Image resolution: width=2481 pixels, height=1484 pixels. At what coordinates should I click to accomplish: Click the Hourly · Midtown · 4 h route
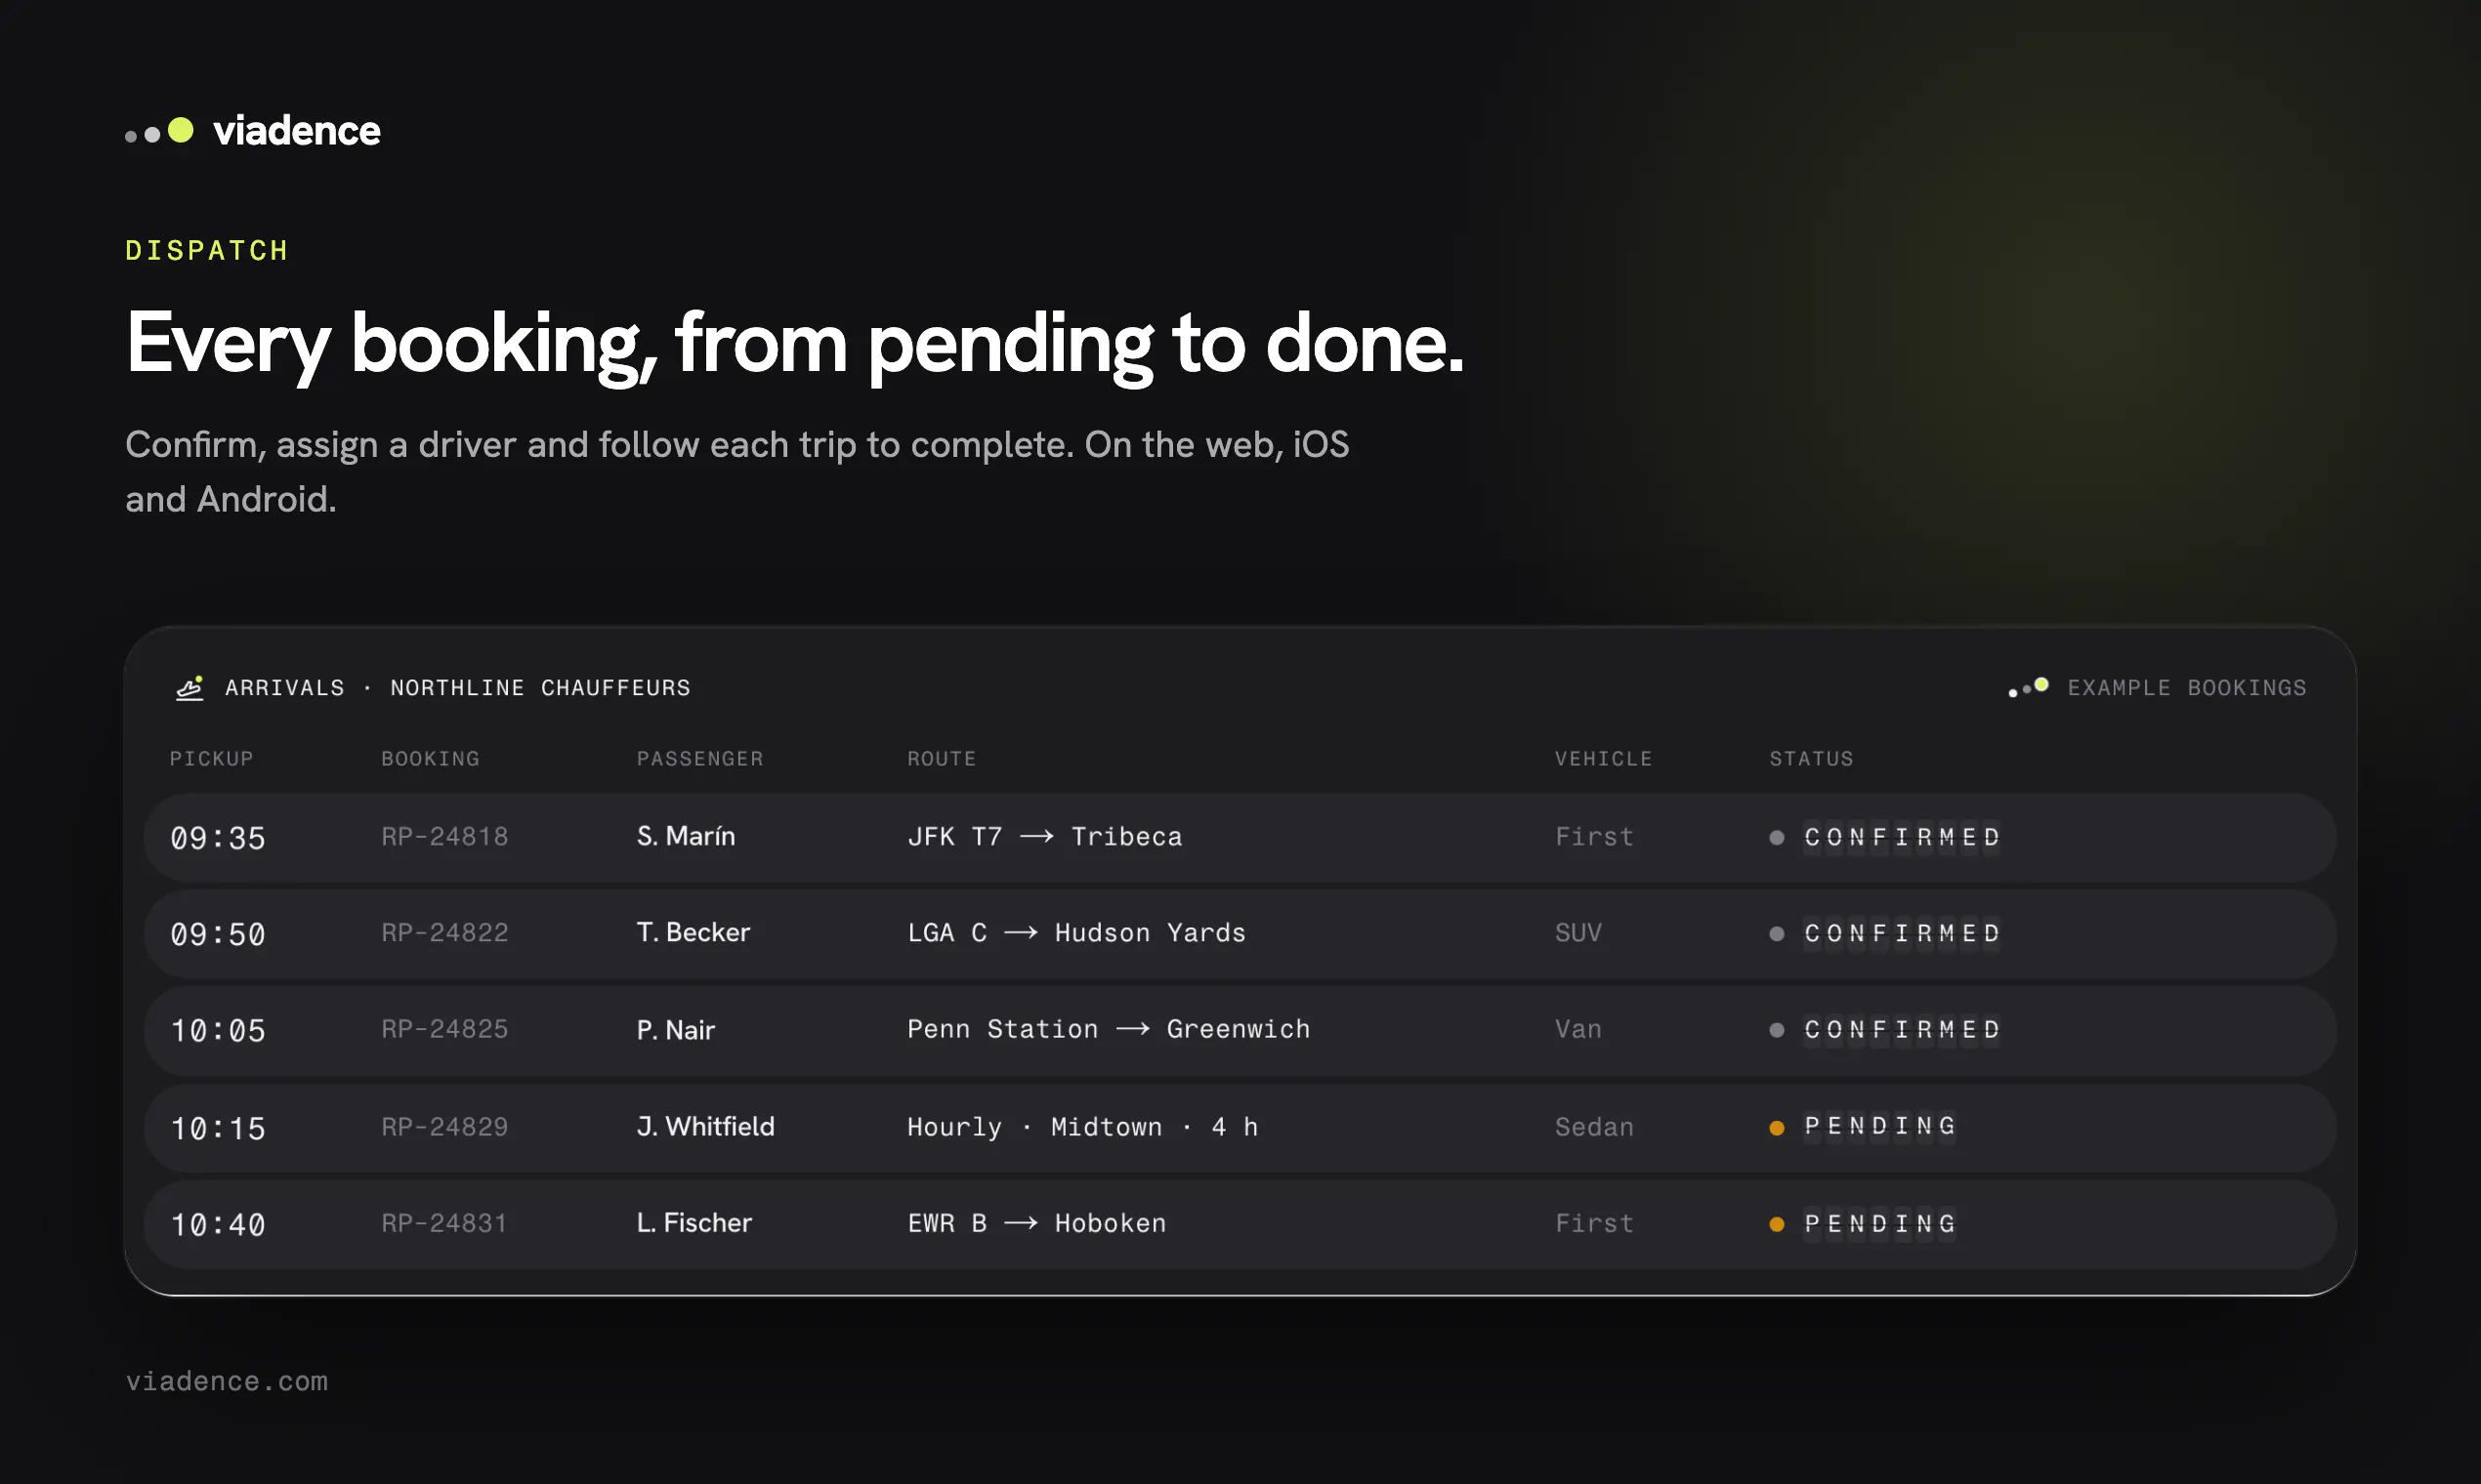(1082, 1127)
